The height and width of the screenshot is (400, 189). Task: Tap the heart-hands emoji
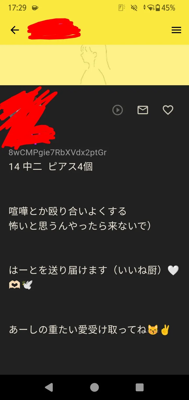click(14, 285)
